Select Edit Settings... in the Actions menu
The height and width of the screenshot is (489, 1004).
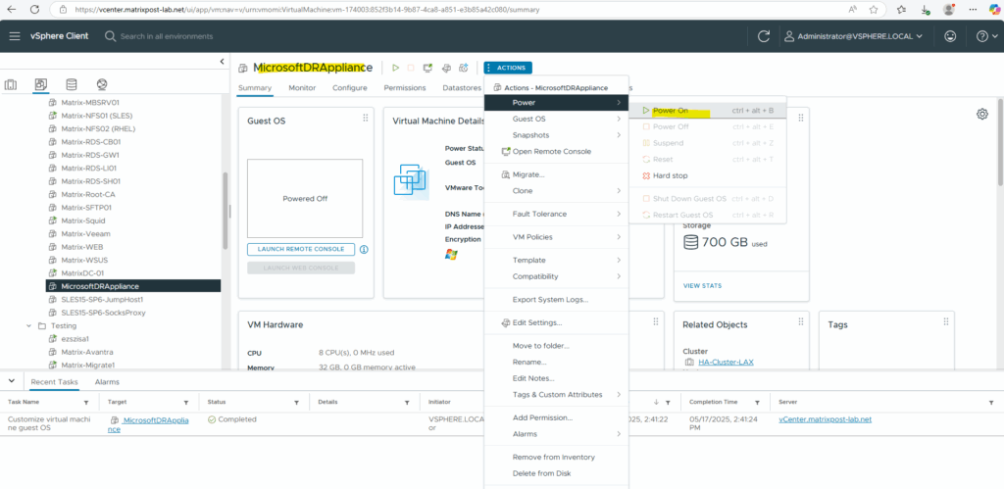[557, 322]
